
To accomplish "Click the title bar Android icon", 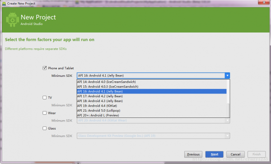I will coord(4,3).
